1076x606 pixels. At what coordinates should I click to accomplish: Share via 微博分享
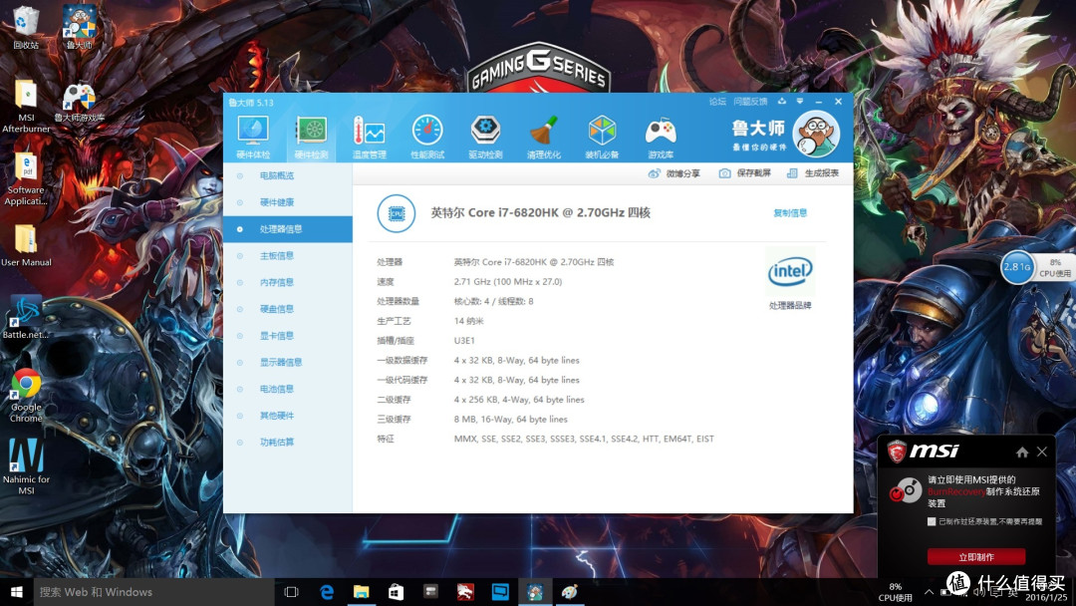tap(673, 173)
